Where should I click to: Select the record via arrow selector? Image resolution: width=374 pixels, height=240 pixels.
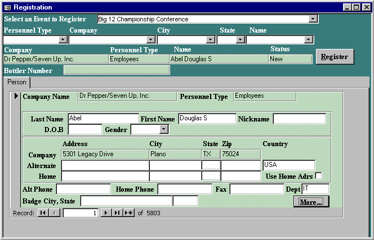tap(16, 96)
